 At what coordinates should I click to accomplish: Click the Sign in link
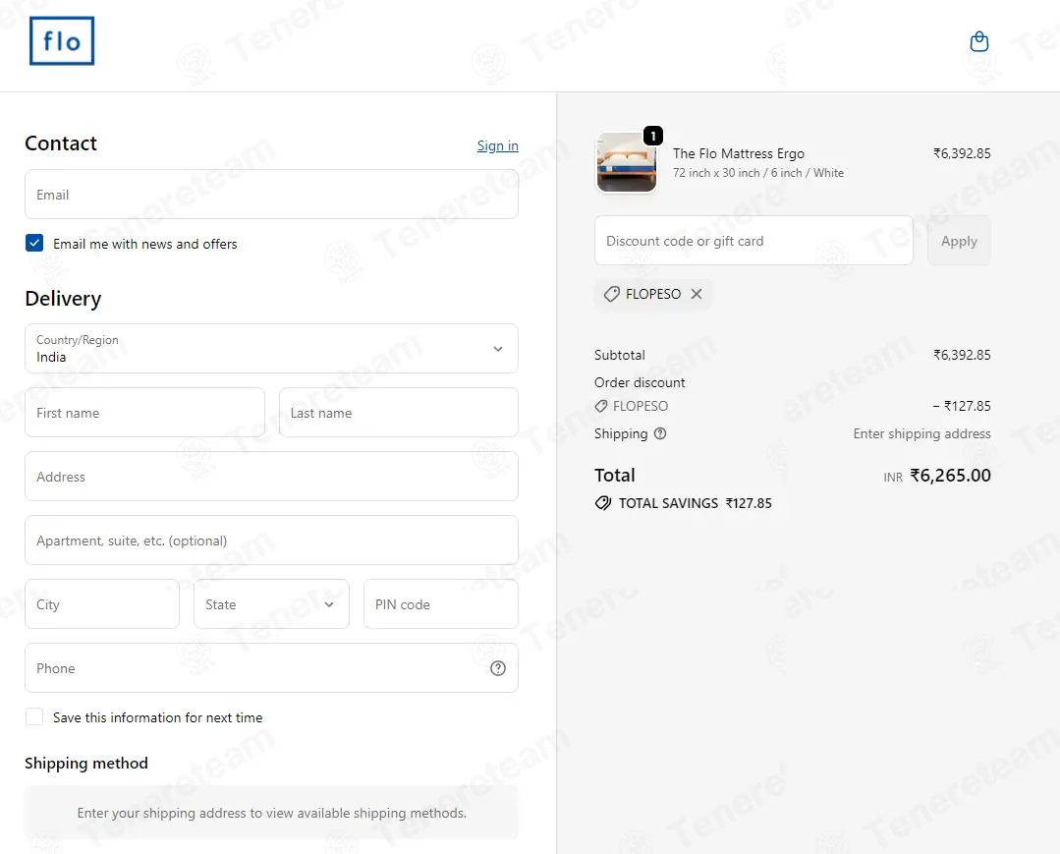click(x=497, y=145)
